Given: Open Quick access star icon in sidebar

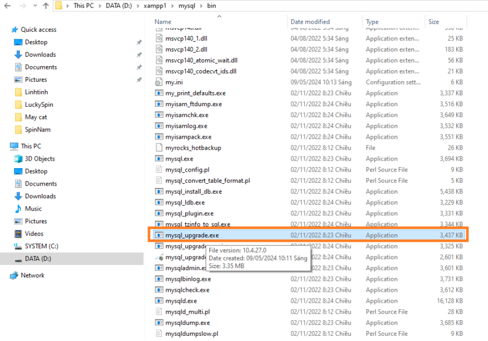Looking at the screenshot, I should coord(15,30).
